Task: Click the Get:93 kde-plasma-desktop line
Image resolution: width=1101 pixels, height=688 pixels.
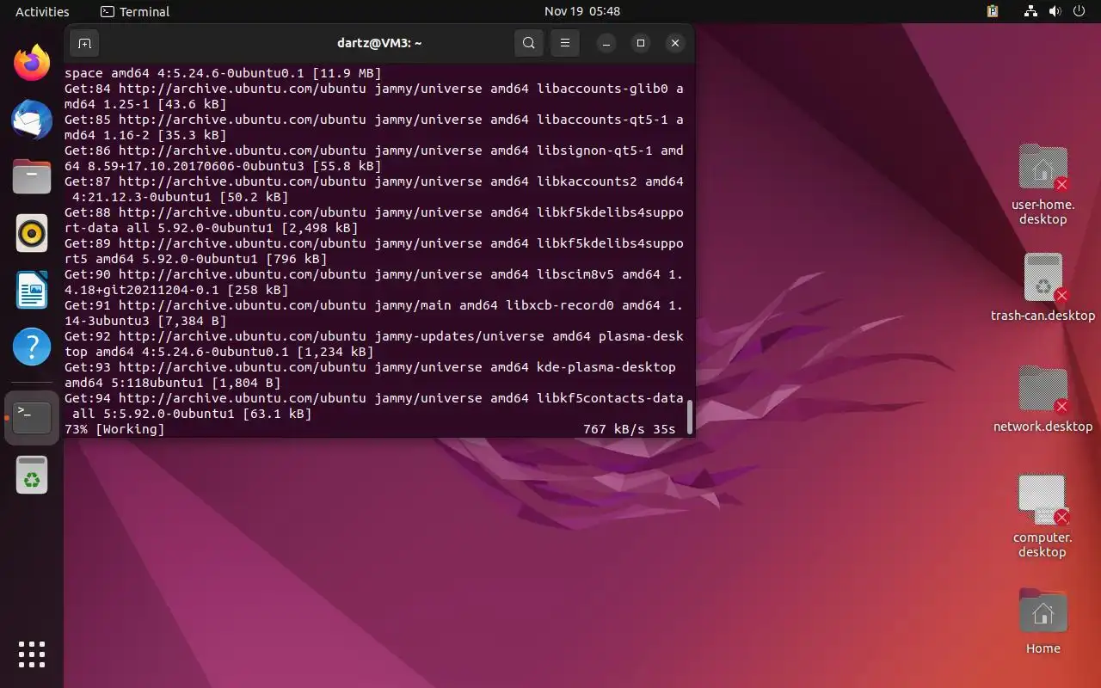Action: point(371,375)
